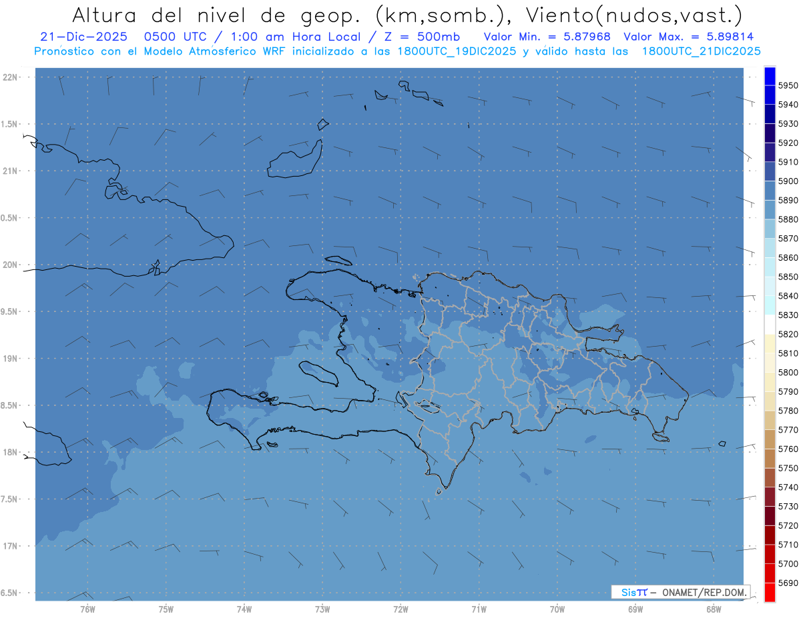Click the '5730' colorbar value
801x618 pixels.
[788, 506]
